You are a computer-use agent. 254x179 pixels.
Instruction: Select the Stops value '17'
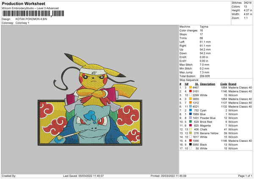click(x=201, y=34)
